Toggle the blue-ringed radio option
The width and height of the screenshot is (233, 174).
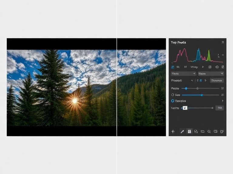pyautogui.click(x=173, y=101)
